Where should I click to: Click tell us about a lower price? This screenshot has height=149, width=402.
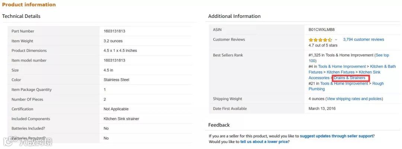pyautogui.click(x=264, y=142)
